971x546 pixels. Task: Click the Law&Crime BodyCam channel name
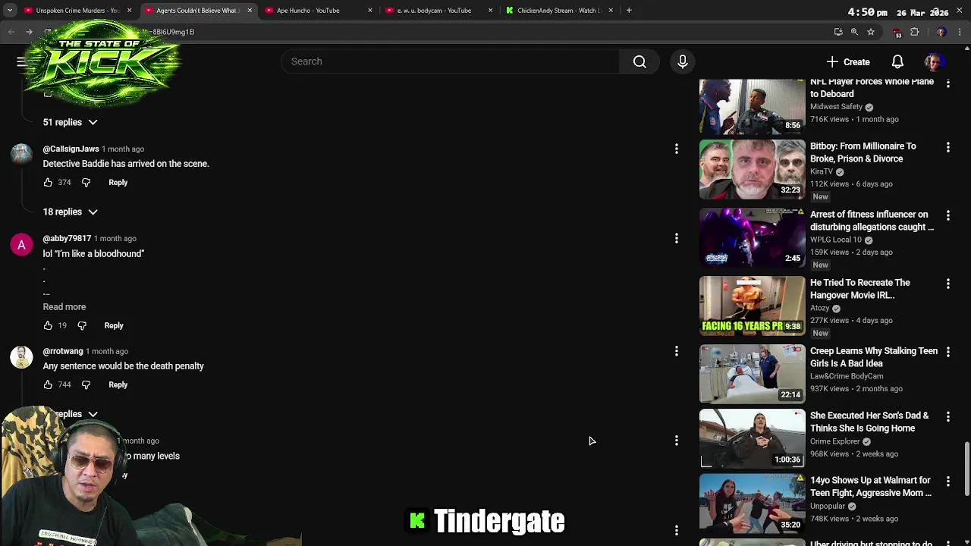(847, 376)
